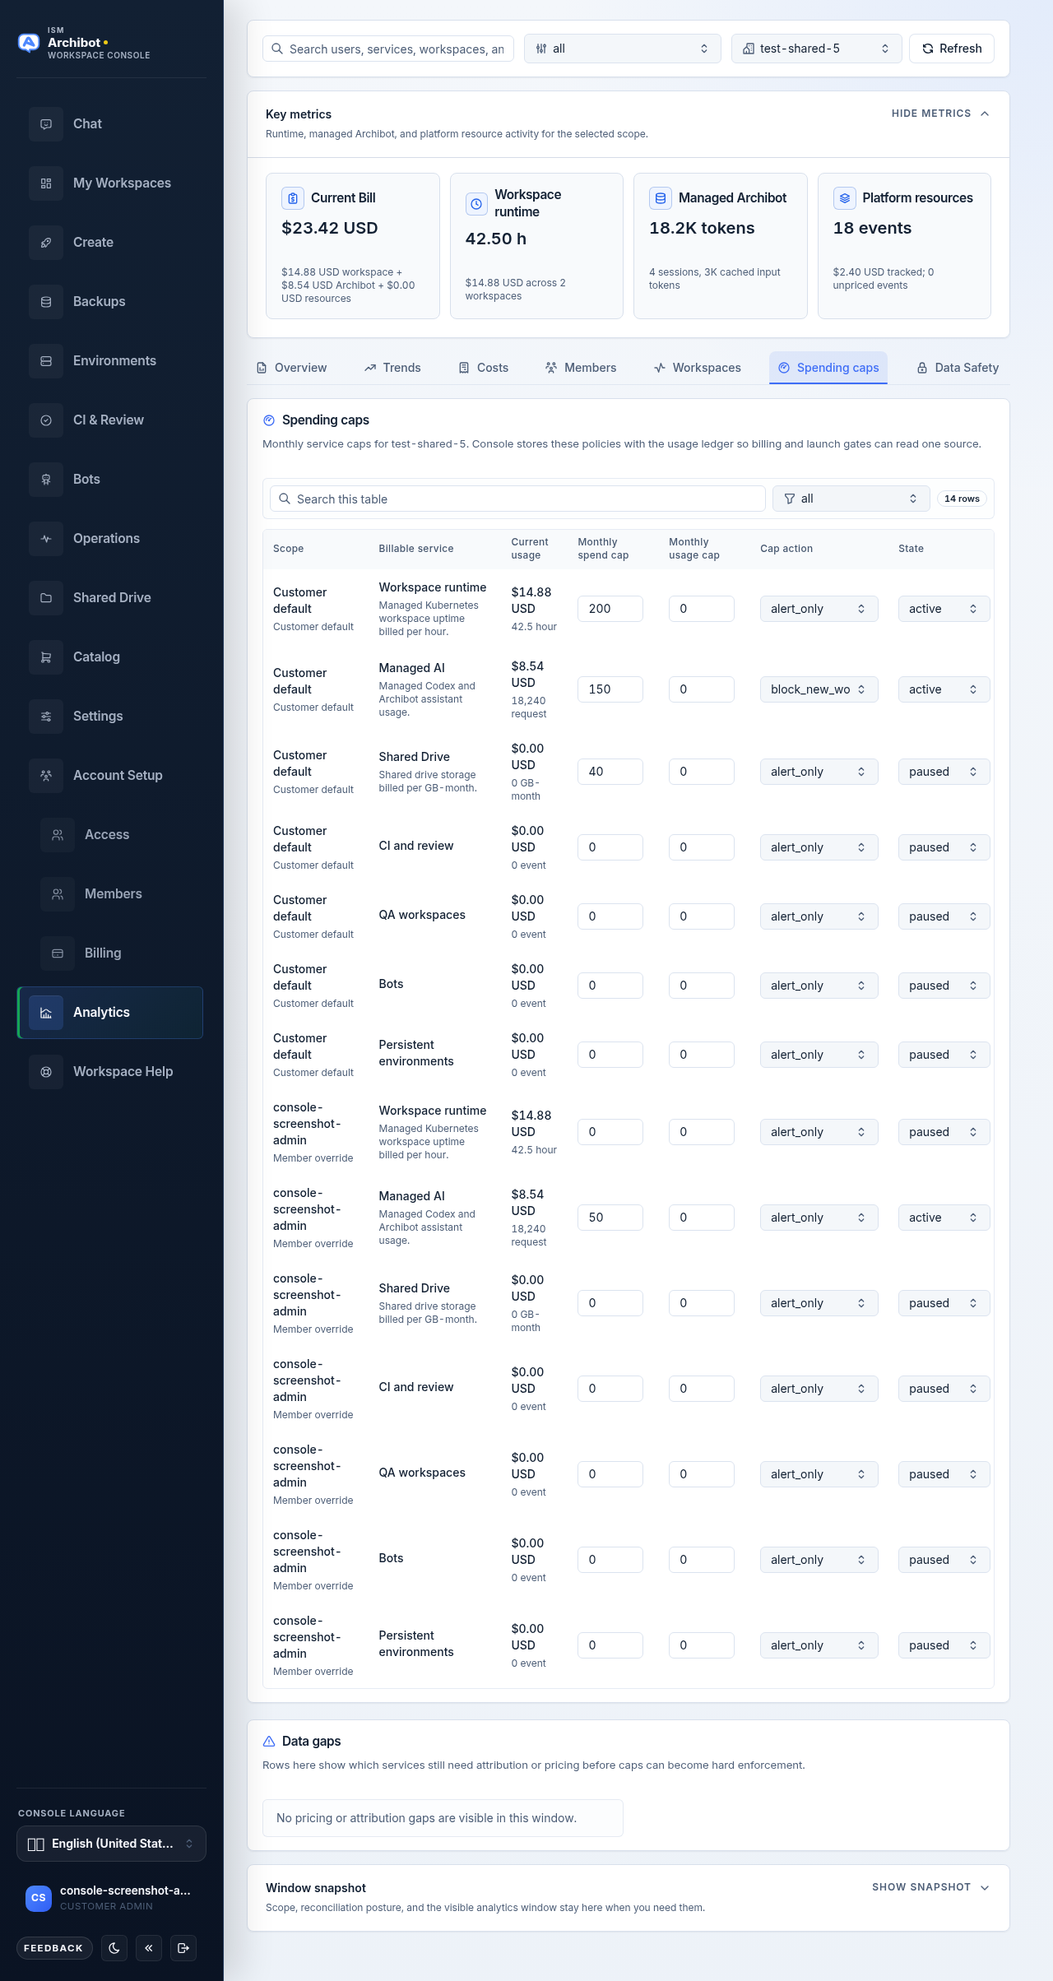Click the Account Setup people icon
1053x1981 pixels.
click(46, 776)
